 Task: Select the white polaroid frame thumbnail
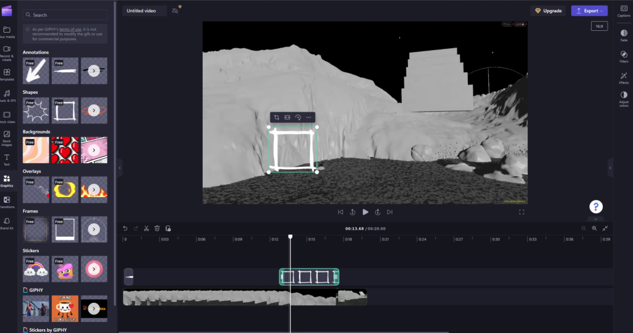pyautogui.click(x=65, y=229)
